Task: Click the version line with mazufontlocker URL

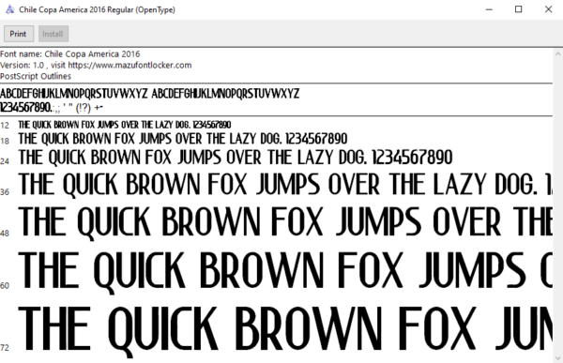Action: tap(96, 66)
